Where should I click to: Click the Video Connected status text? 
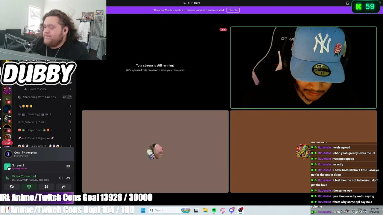[x=24, y=176]
